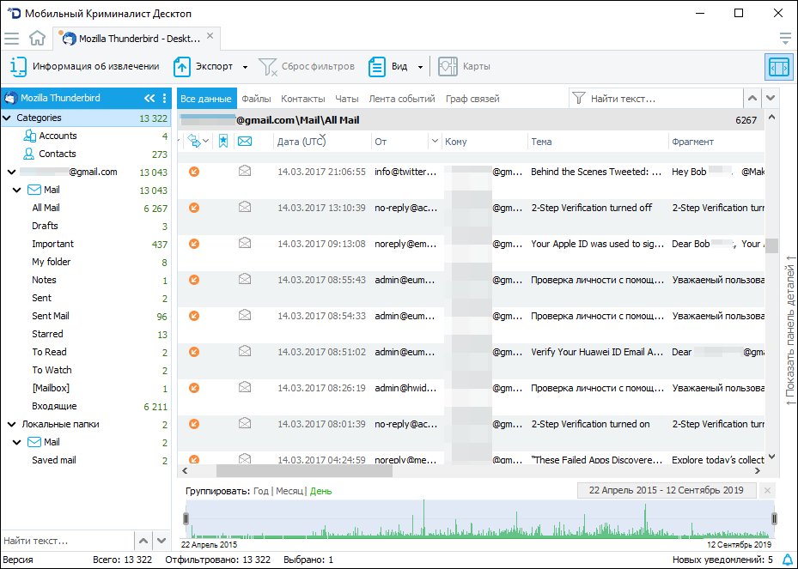The width and height of the screenshot is (798, 569).
Task: Switch to the Чаты tab
Action: (346, 99)
